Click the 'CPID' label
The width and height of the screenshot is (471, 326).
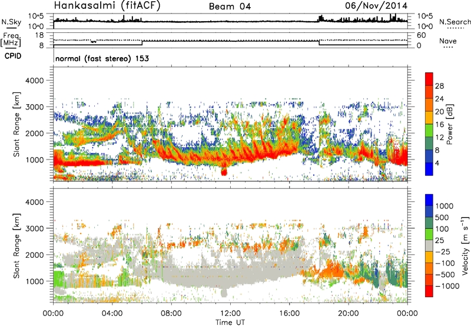(13, 56)
